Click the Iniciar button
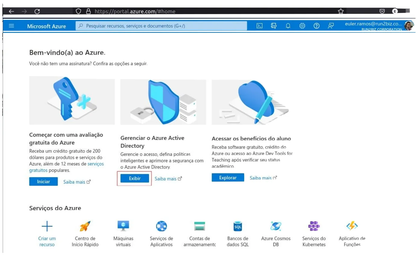420x257 pixels. coord(43,181)
